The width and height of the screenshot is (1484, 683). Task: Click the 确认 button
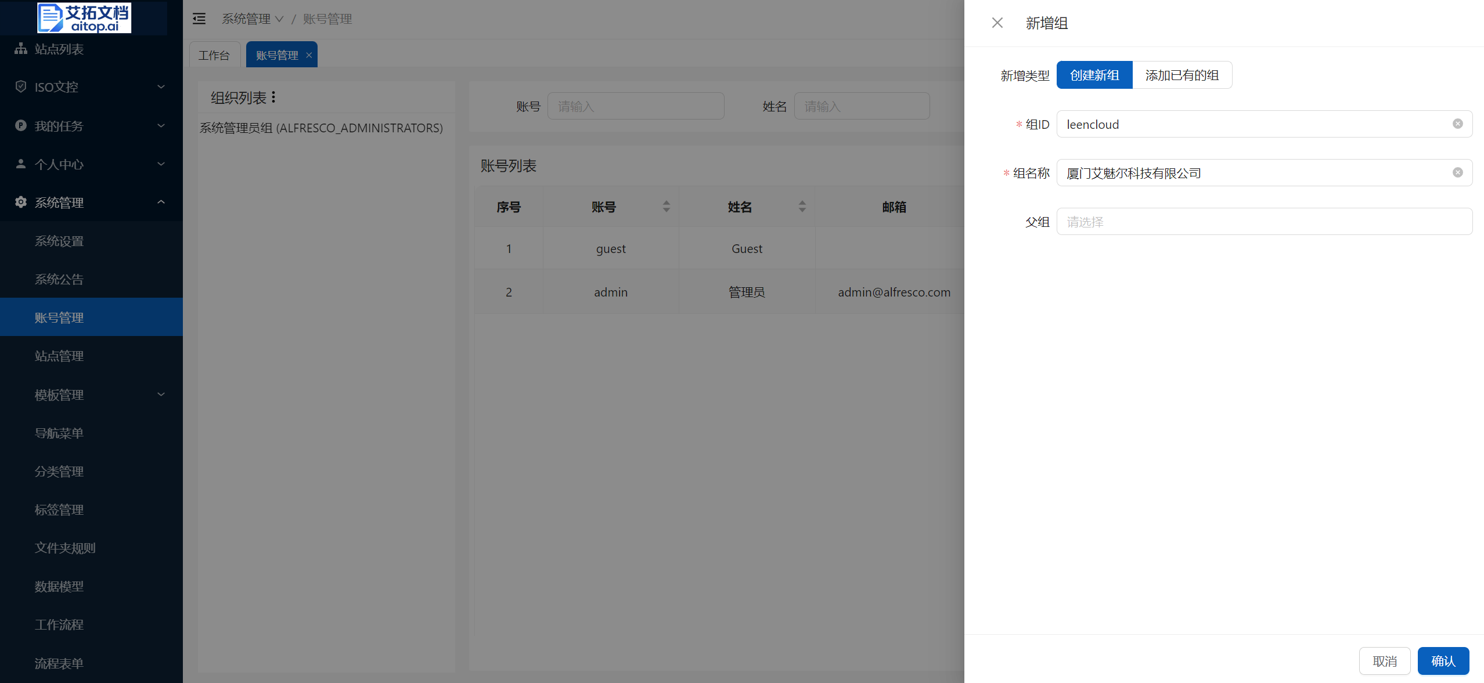coord(1443,661)
